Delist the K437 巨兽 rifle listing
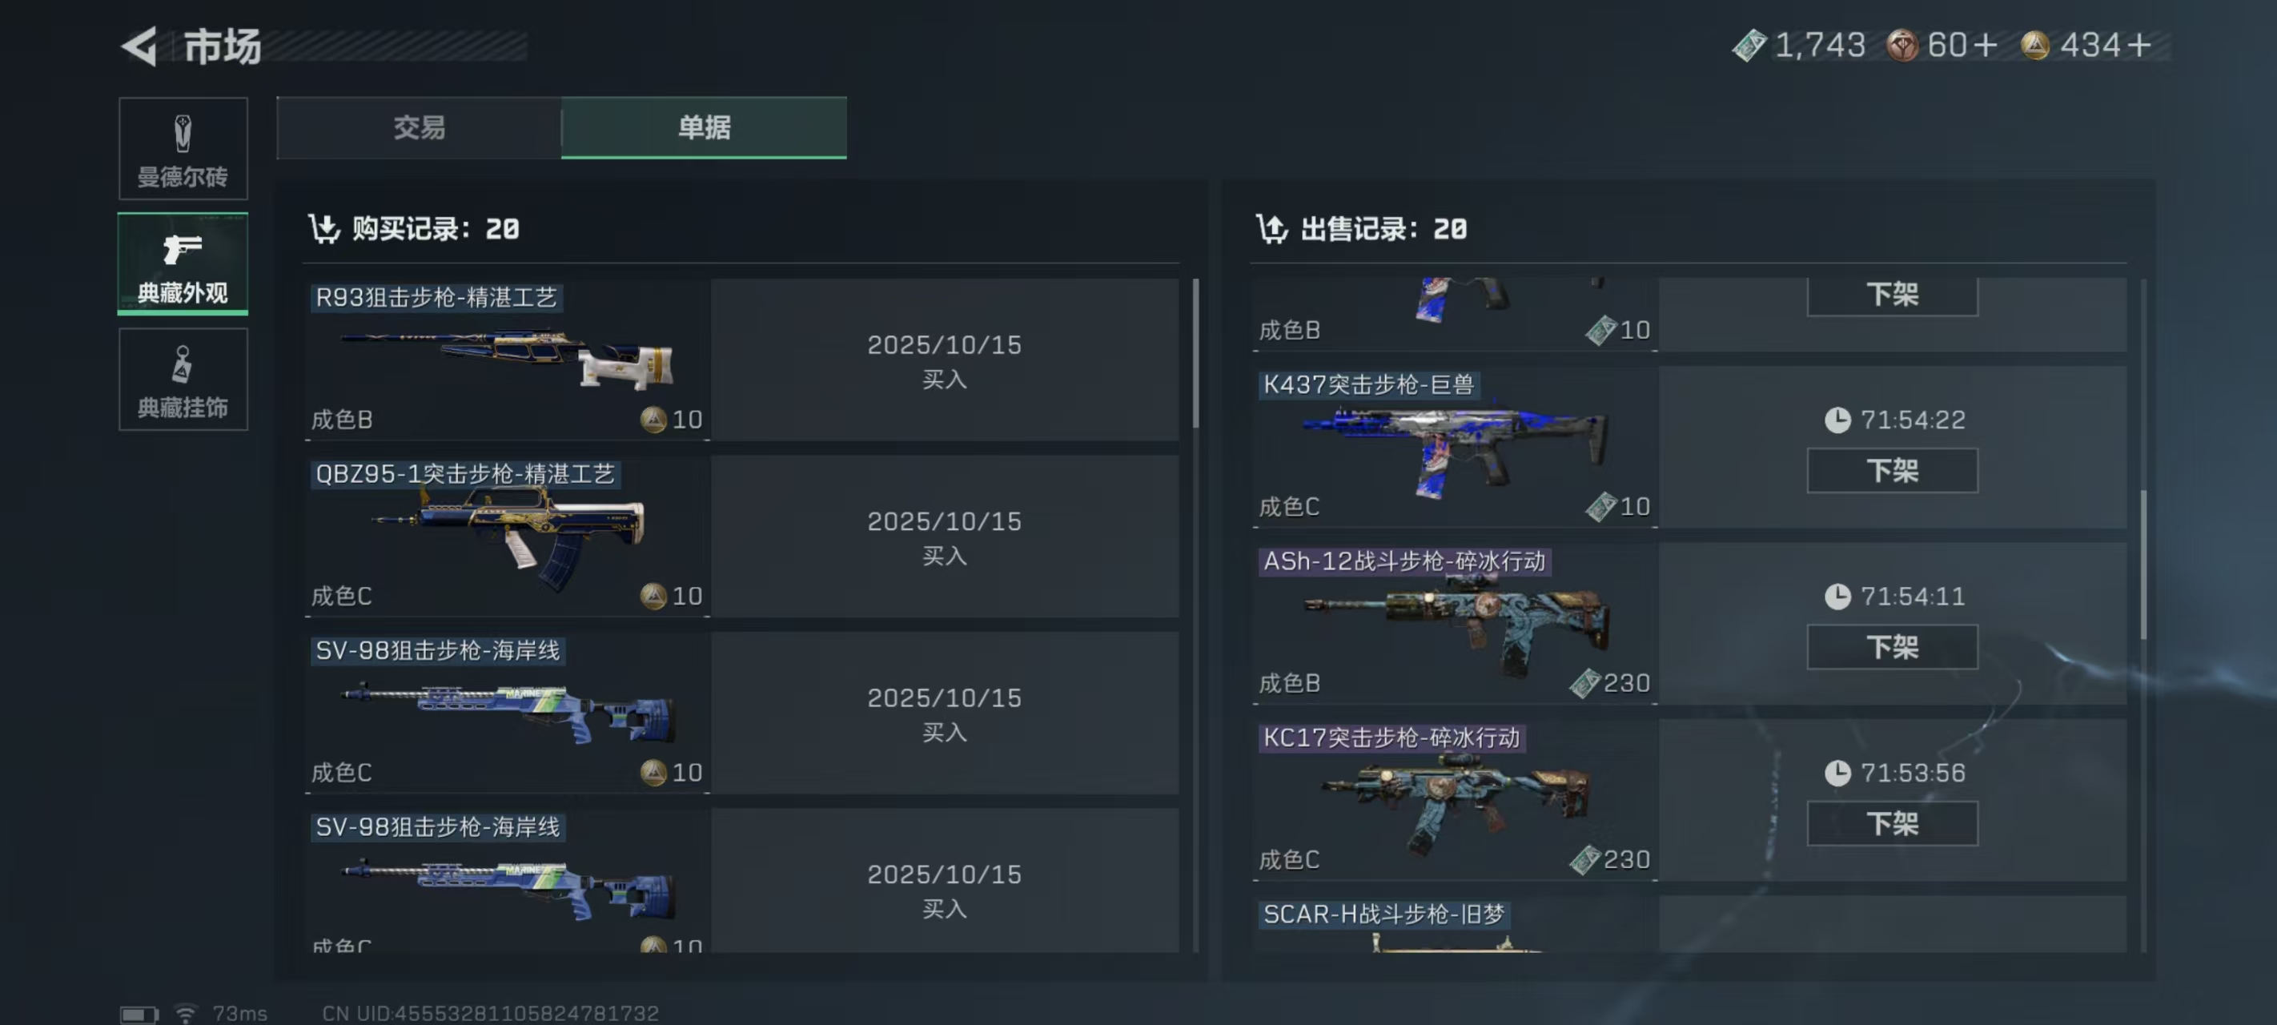Viewport: 2277px width, 1025px height. [x=1892, y=471]
